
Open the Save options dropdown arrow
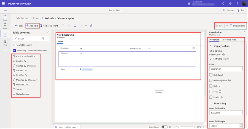227,26
